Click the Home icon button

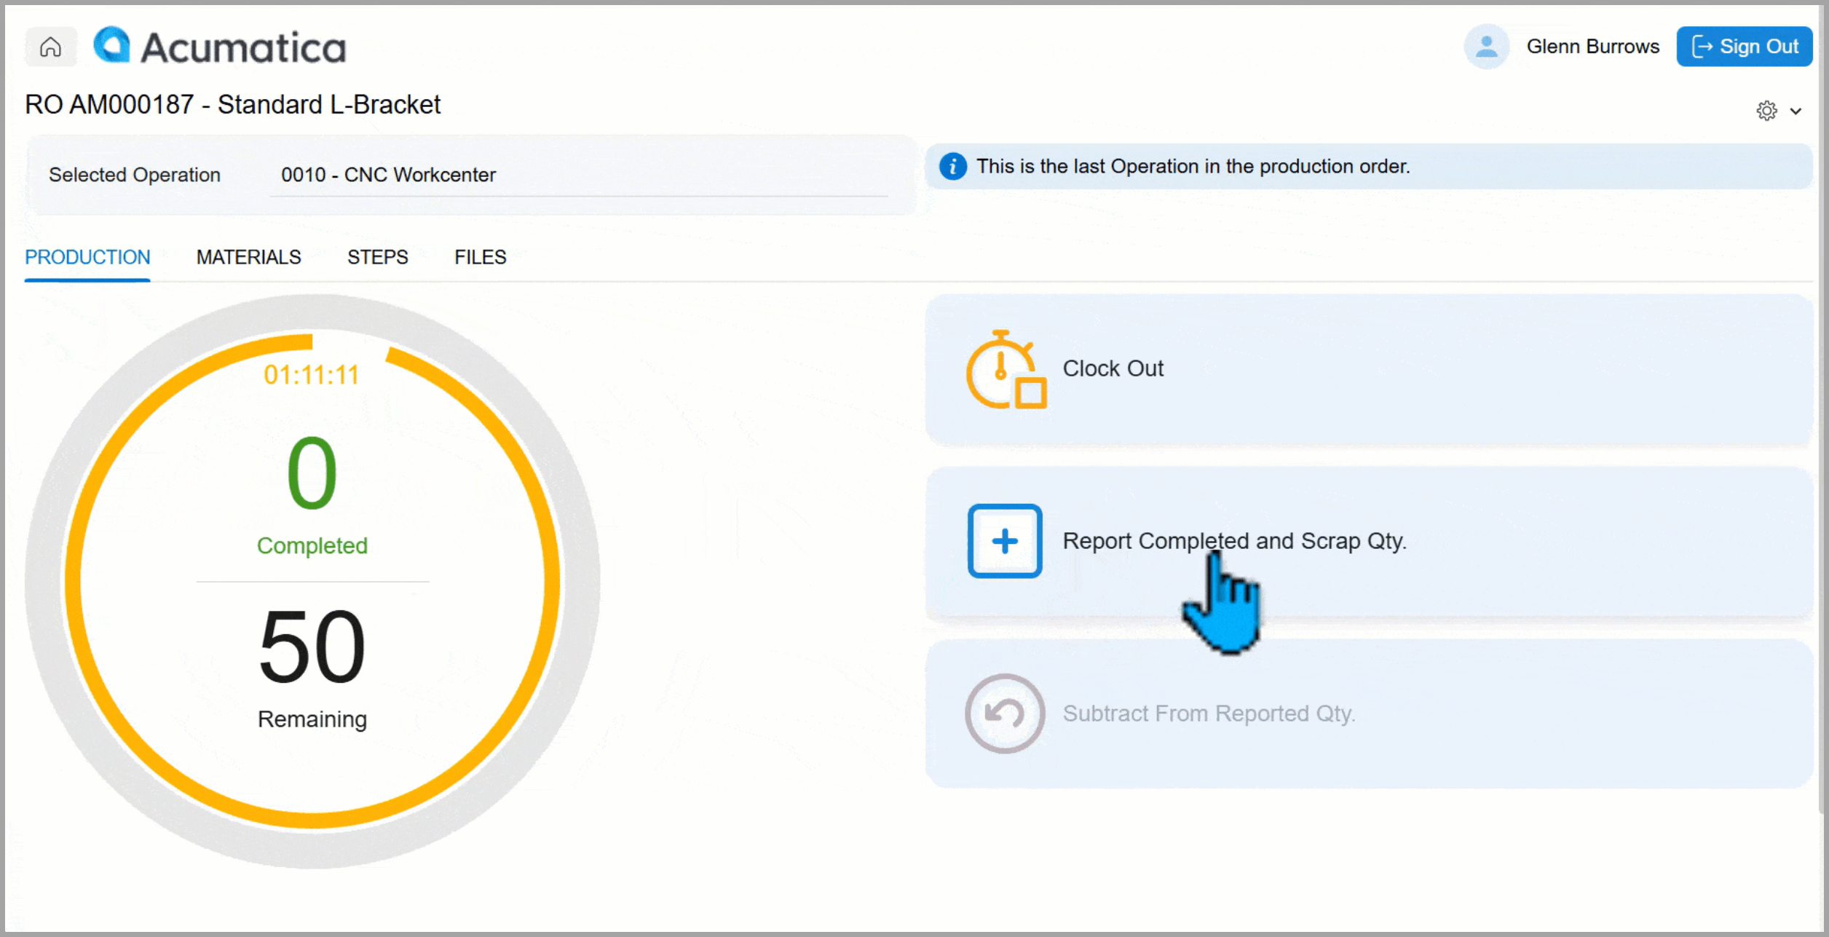[x=50, y=47]
